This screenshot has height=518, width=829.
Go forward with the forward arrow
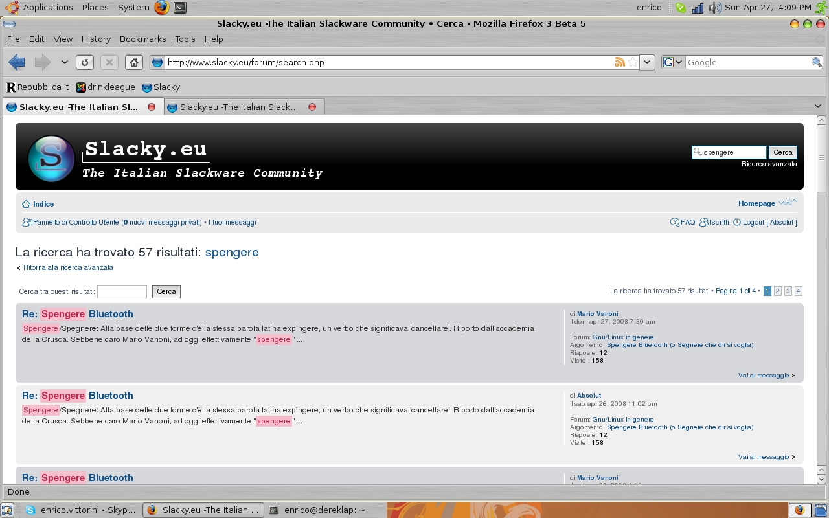coord(43,62)
